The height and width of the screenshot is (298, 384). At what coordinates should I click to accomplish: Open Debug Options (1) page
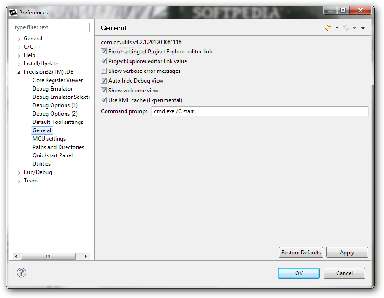55,105
